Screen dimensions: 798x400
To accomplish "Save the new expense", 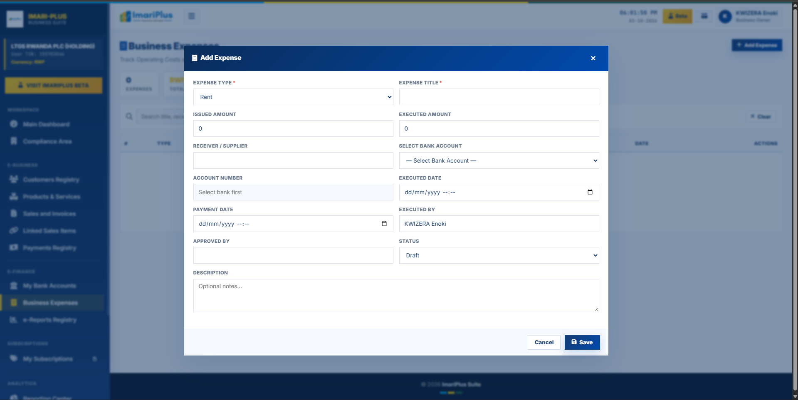I will tap(582, 342).
